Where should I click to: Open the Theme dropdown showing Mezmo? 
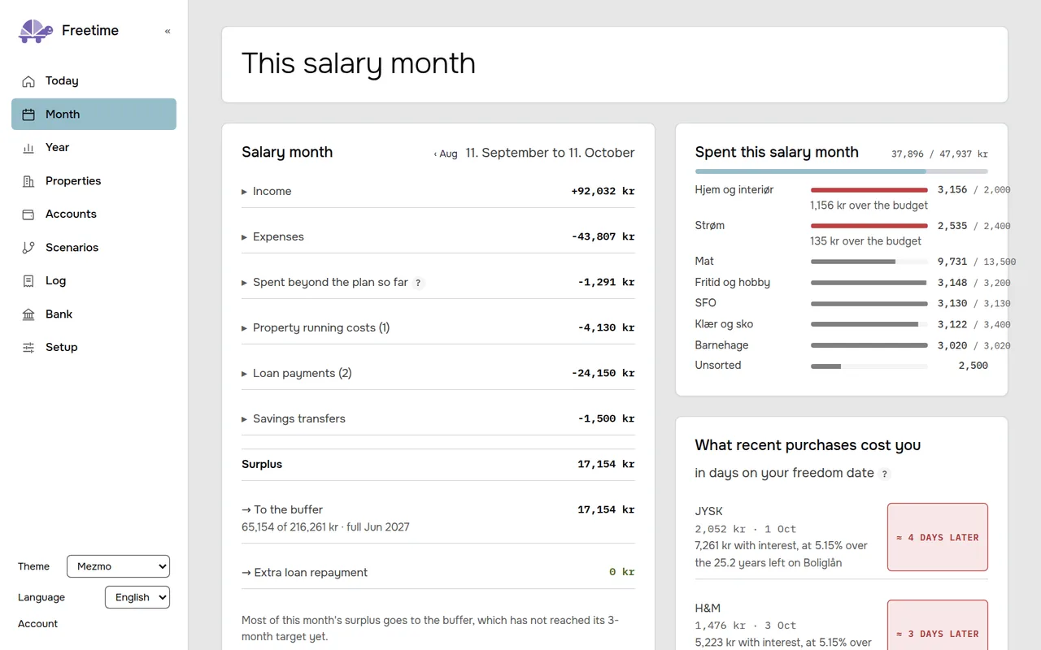pos(118,566)
